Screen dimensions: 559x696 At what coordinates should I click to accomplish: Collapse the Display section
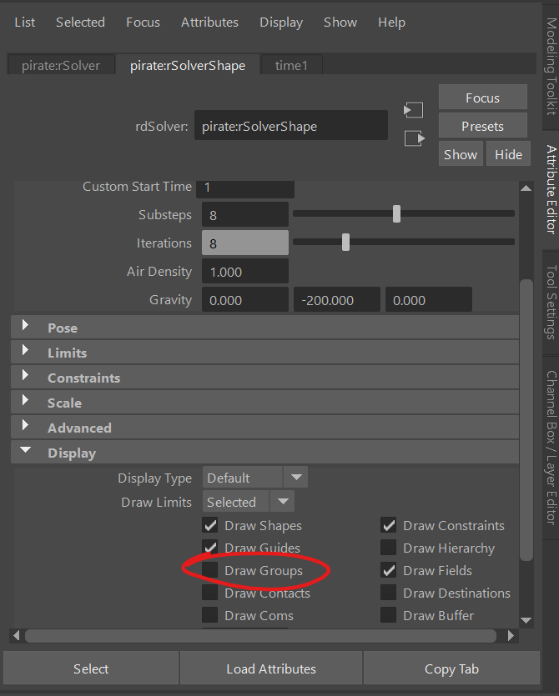click(x=26, y=453)
